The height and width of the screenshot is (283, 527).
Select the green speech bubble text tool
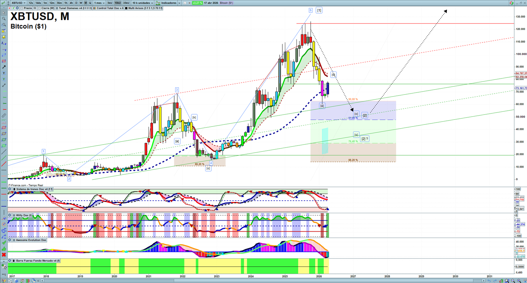[x=4, y=79]
